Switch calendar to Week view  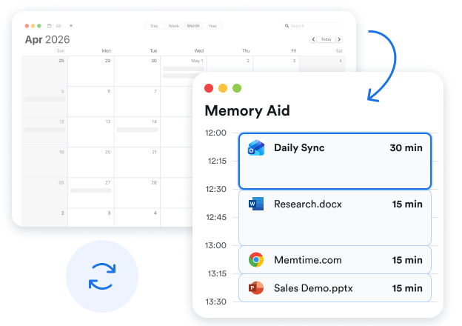click(174, 26)
